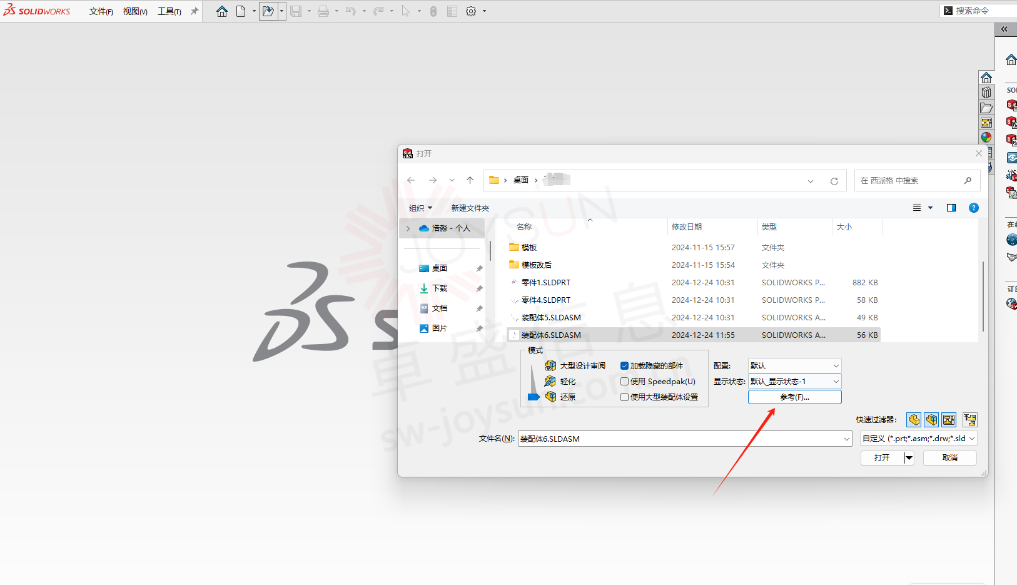Click the Home icon in SolidWorks toolbar

coord(222,11)
